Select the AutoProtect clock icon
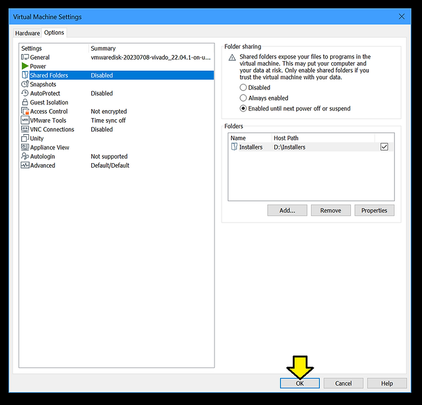 25,94
